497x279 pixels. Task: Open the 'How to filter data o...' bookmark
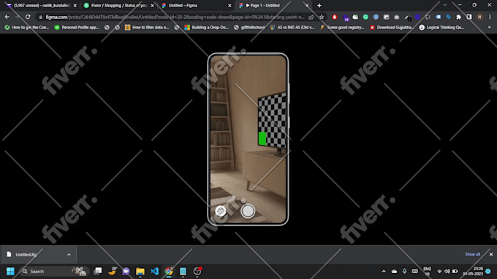[x=147, y=28]
